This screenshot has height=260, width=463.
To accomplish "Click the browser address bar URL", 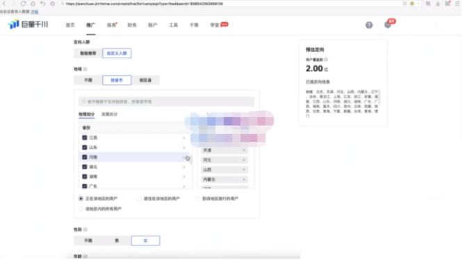I will (145, 4).
